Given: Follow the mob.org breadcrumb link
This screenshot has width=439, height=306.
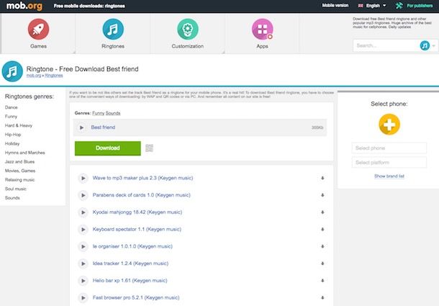Looking at the screenshot, I should coord(34,76).
